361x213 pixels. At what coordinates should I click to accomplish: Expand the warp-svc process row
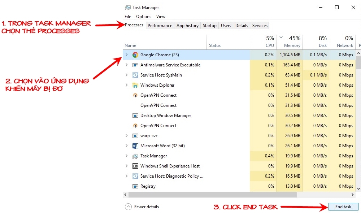[126, 136]
